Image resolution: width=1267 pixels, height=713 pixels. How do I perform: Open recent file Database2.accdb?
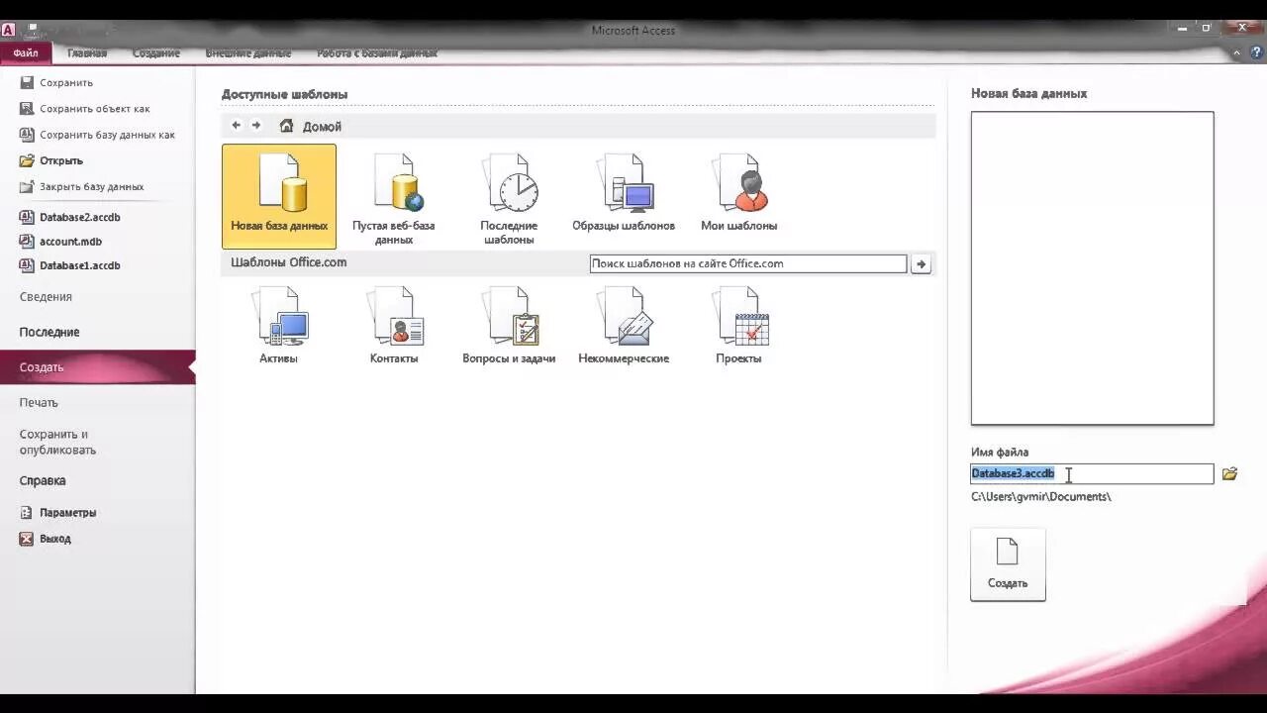coord(70,217)
